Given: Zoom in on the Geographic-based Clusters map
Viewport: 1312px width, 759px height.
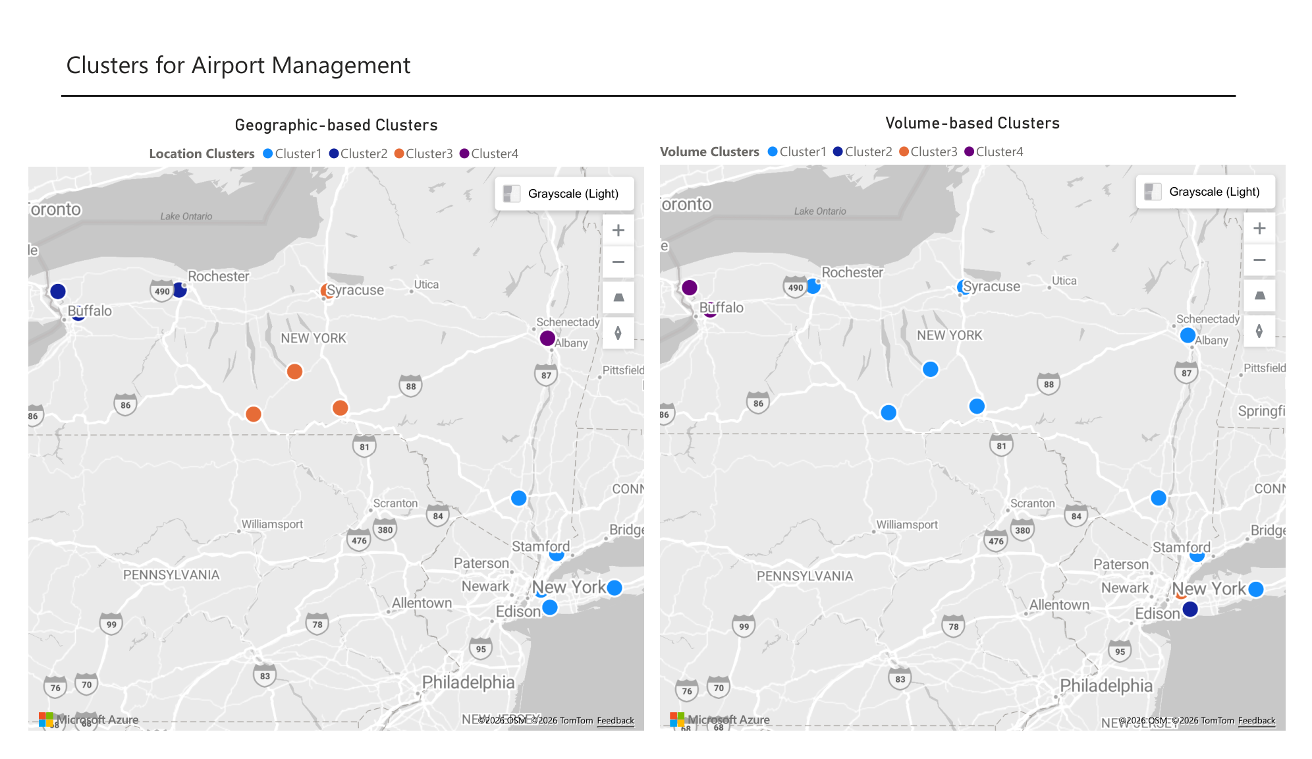Looking at the screenshot, I should tap(618, 230).
